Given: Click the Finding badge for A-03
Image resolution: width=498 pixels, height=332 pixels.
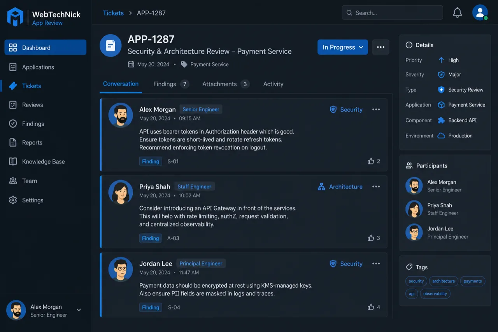Looking at the screenshot, I should (151, 238).
